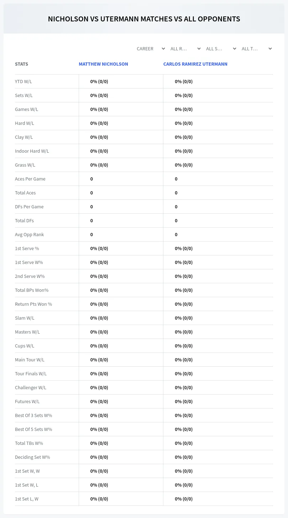This screenshot has width=288, height=518.
Task: Open Matthew Nicholson player link
Action: point(103,64)
